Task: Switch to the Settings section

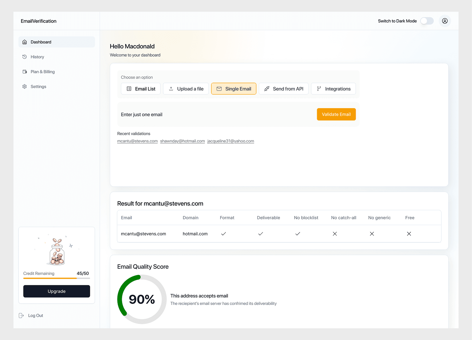Action: (38, 86)
